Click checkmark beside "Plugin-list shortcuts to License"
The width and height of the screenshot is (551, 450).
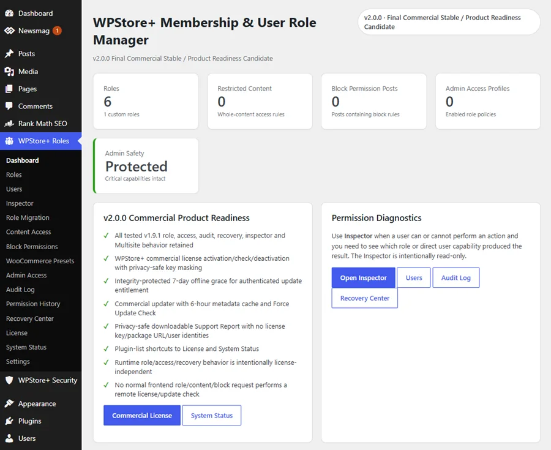coord(106,349)
